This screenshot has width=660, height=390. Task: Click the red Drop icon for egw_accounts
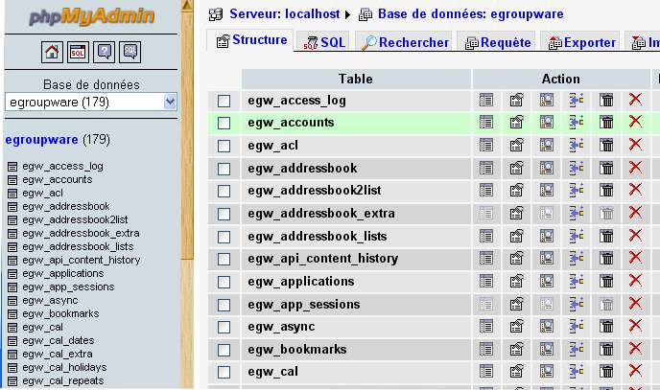point(634,123)
